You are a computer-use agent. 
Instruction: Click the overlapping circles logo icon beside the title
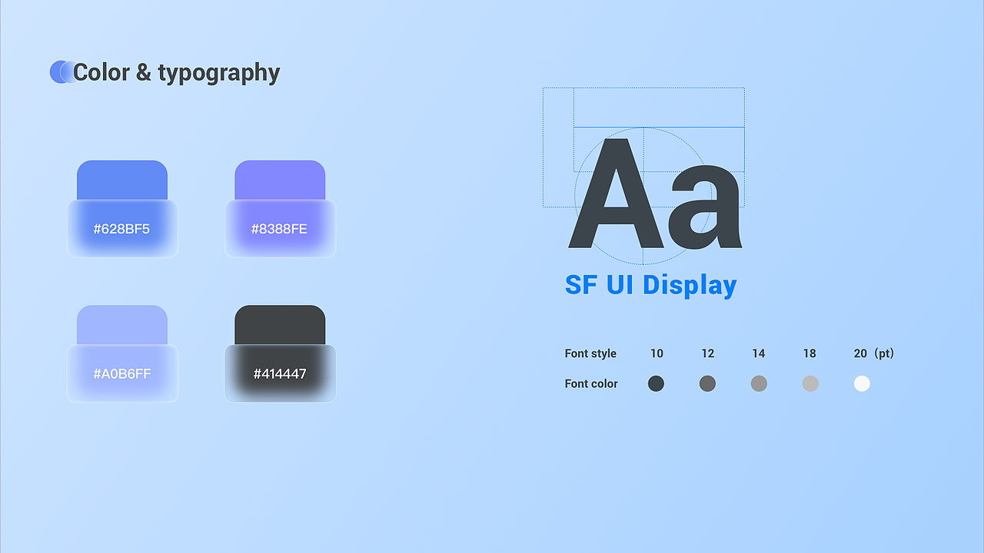[61, 72]
